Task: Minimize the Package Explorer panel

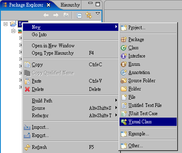Action: (x=90, y=3)
